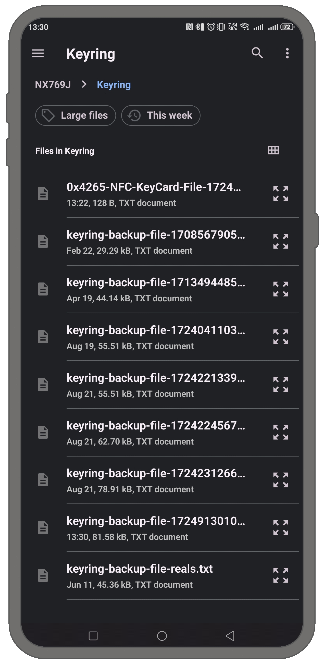Expand preview for 0x4265-NFC-KeyCard file
This screenshot has width=324, height=665.
(281, 194)
